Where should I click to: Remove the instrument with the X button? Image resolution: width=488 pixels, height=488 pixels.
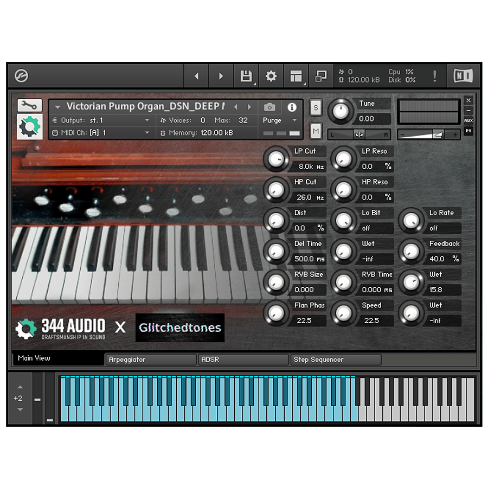[x=468, y=100]
